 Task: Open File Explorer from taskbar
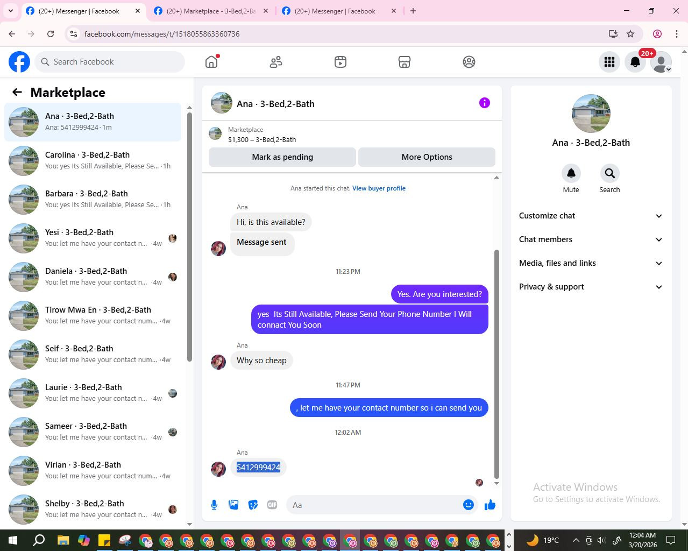(63, 540)
